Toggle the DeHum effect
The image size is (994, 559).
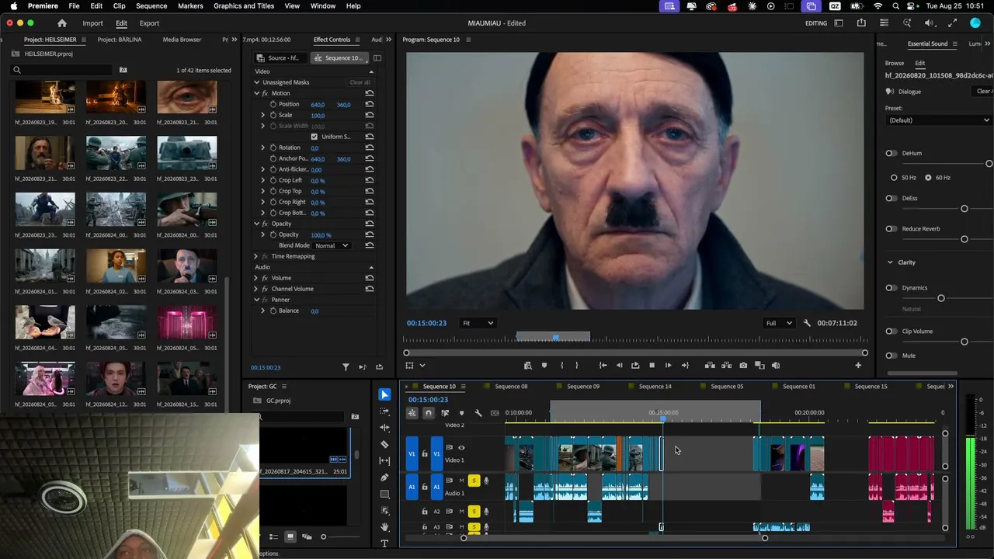pyautogui.click(x=891, y=153)
